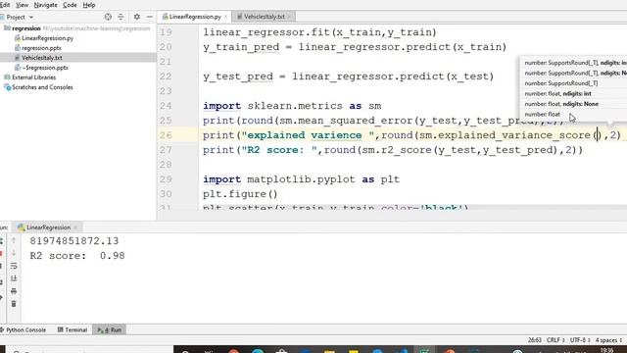Open the Code menu
Viewport: 627px width, 353px height.
coord(70,5)
